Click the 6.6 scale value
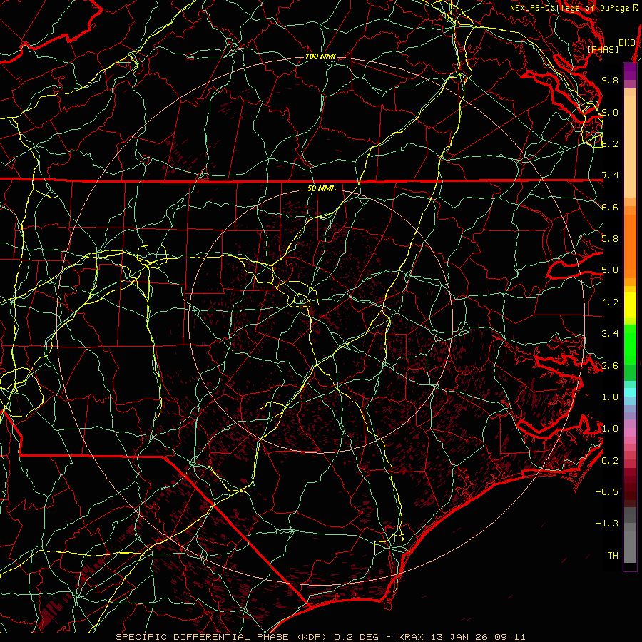This screenshot has height=642, width=642. (610, 207)
